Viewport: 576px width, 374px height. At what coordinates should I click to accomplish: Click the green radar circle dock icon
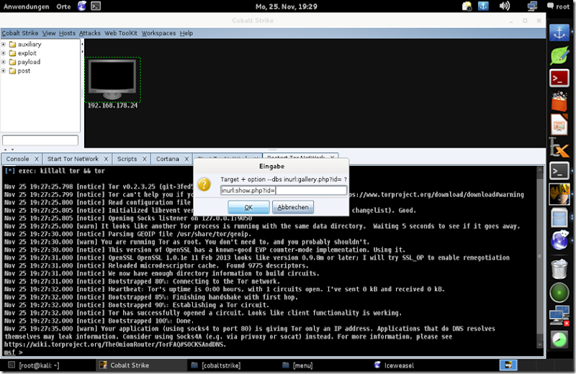coord(559,293)
